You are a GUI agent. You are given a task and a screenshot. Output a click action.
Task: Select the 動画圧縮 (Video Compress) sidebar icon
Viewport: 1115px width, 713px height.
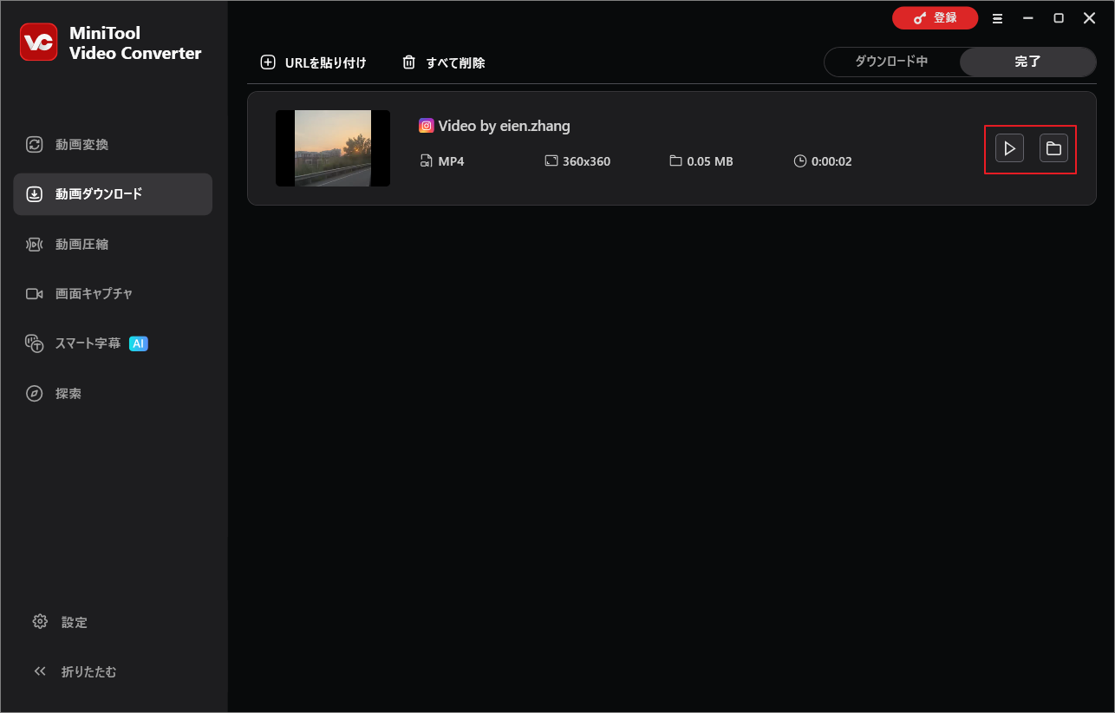click(35, 244)
